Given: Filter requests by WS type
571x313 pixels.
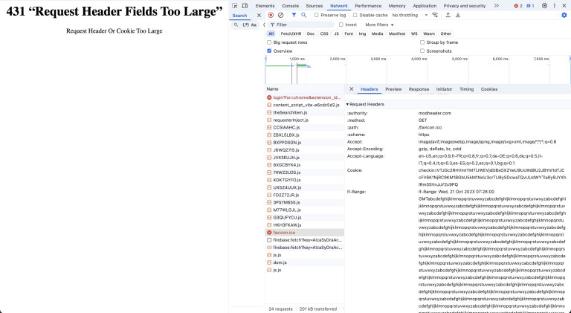Looking at the screenshot, I should [x=414, y=33].
